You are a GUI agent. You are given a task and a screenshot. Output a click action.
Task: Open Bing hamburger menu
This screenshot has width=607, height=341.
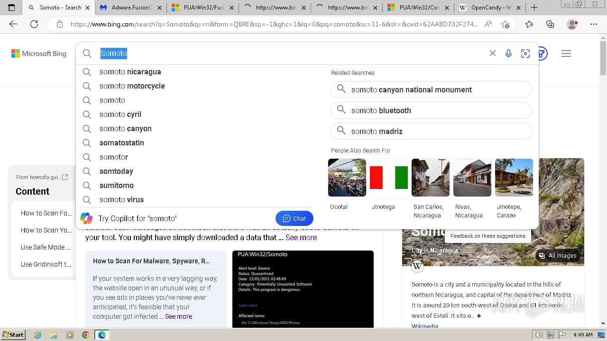pos(566,54)
